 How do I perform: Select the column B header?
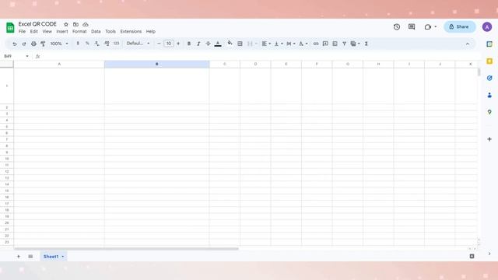click(156, 64)
